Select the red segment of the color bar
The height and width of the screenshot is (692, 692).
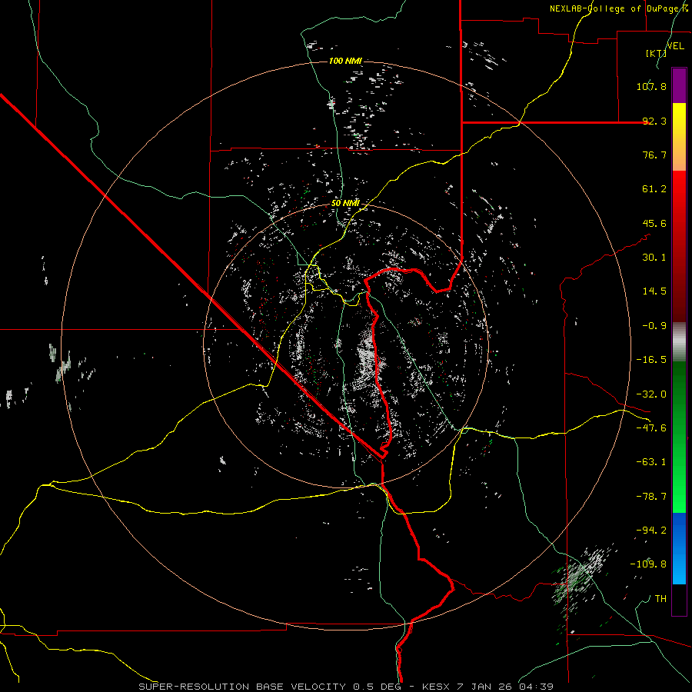(x=679, y=246)
